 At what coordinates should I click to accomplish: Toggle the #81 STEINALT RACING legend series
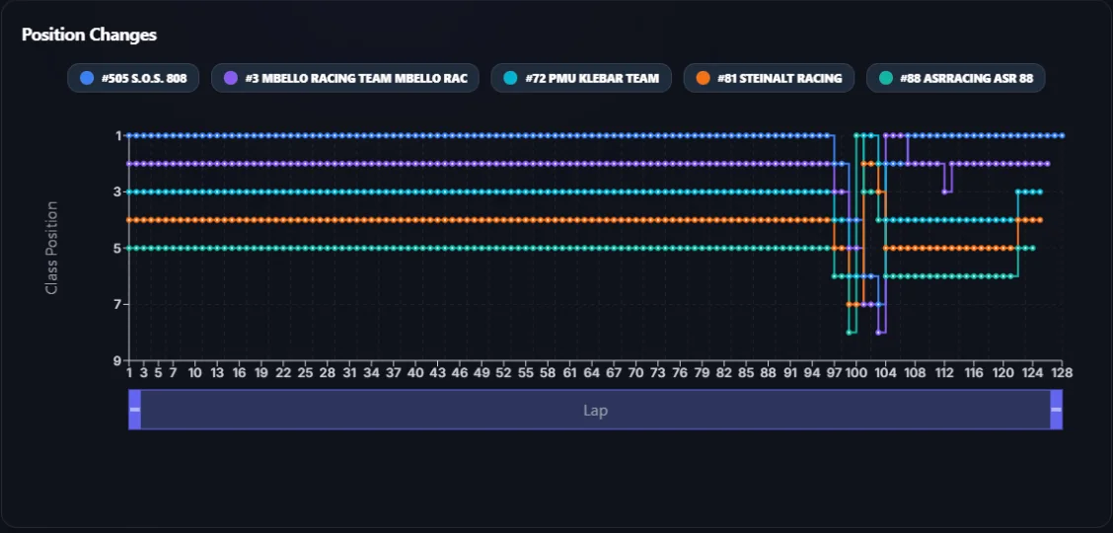pyautogui.click(x=769, y=78)
